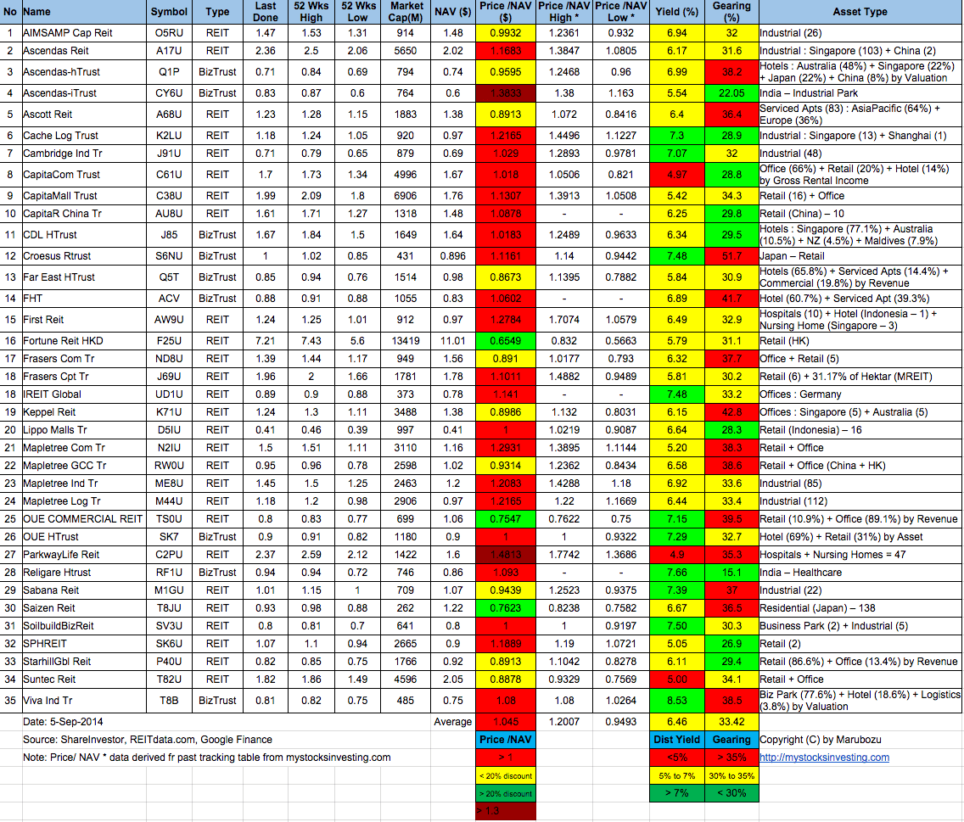
Task: Select the OUE COMMERCIAL REIT name cell
Action: pos(84,519)
